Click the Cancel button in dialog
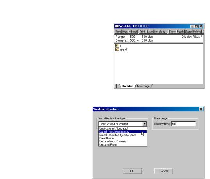Viewport: 210px width, 179px height. [x=164, y=171]
